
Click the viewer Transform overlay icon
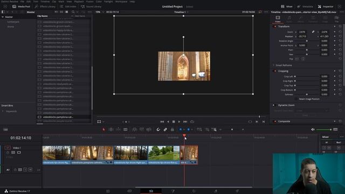99,122
